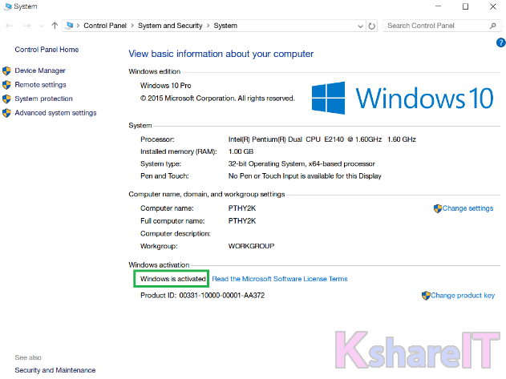Minimize the System window
Viewport: 506px width, 379px height.
tap(438, 6)
